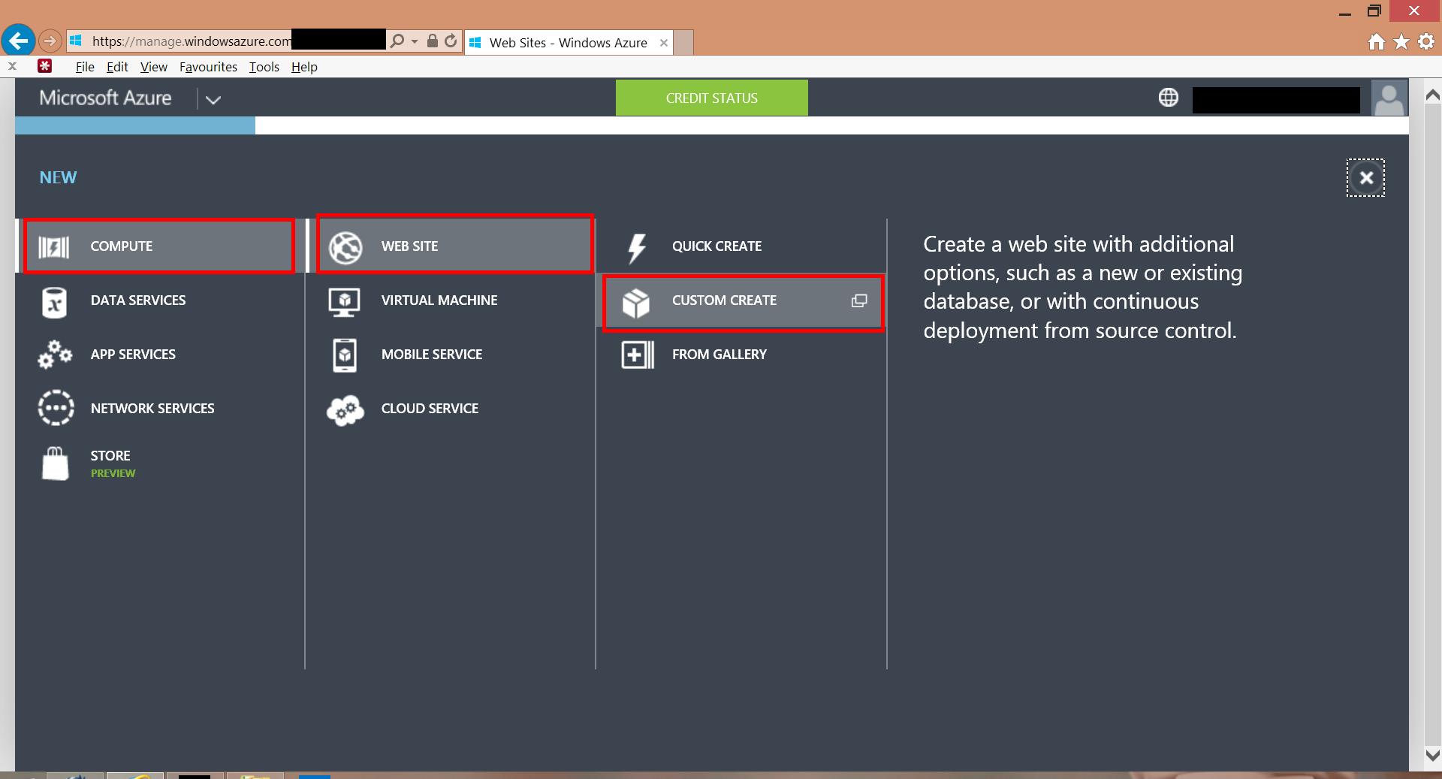The height and width of the screenshot is (779, 1442).
Task: Go back with the browser back arrow
Action: tap(18, 41)
